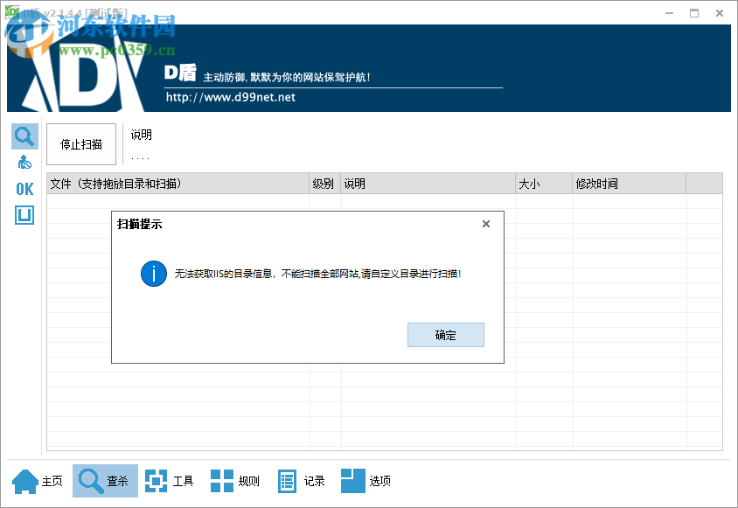Click the square bracket icon in left sidebar
The width and height of the screenshot is (738, 508).
(24, 214)
